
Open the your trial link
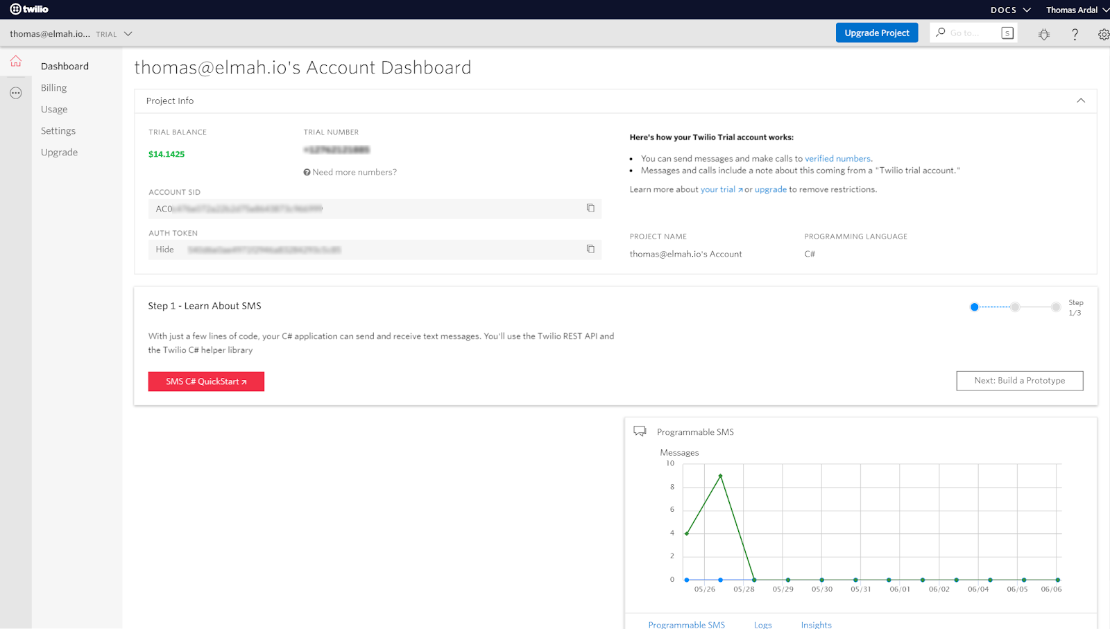point(721,189)
